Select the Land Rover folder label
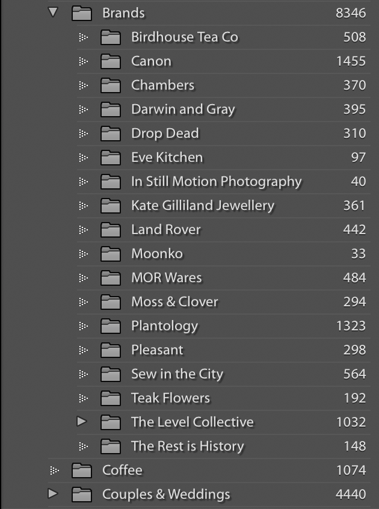 pos(166,229)
